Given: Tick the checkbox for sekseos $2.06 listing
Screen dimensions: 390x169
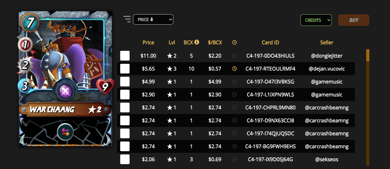Looking at the screenshot, I should pos(125,159).
